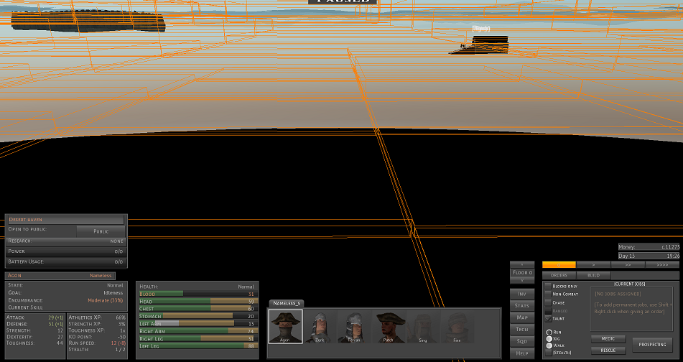This screenshot has width=683, height=362.
Task: Click the Power row showing 0/0
Action: pos(66,251)
